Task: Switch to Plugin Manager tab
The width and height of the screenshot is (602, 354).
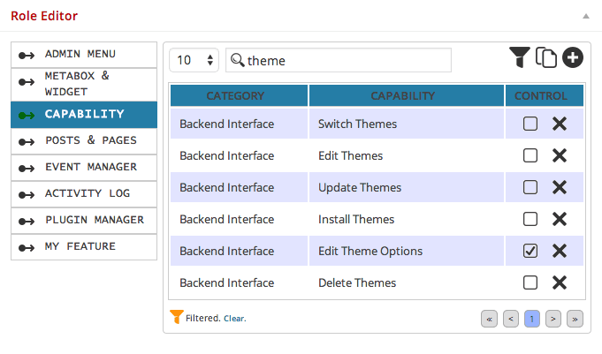Action: pyautogui.click(x=84, y=221)
